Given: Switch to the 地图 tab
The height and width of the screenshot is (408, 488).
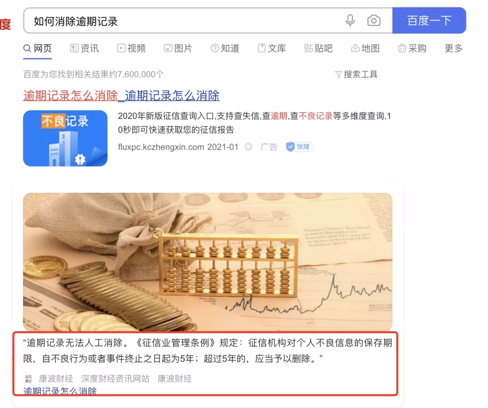Looking at the screenshot, I should (366, 48).
